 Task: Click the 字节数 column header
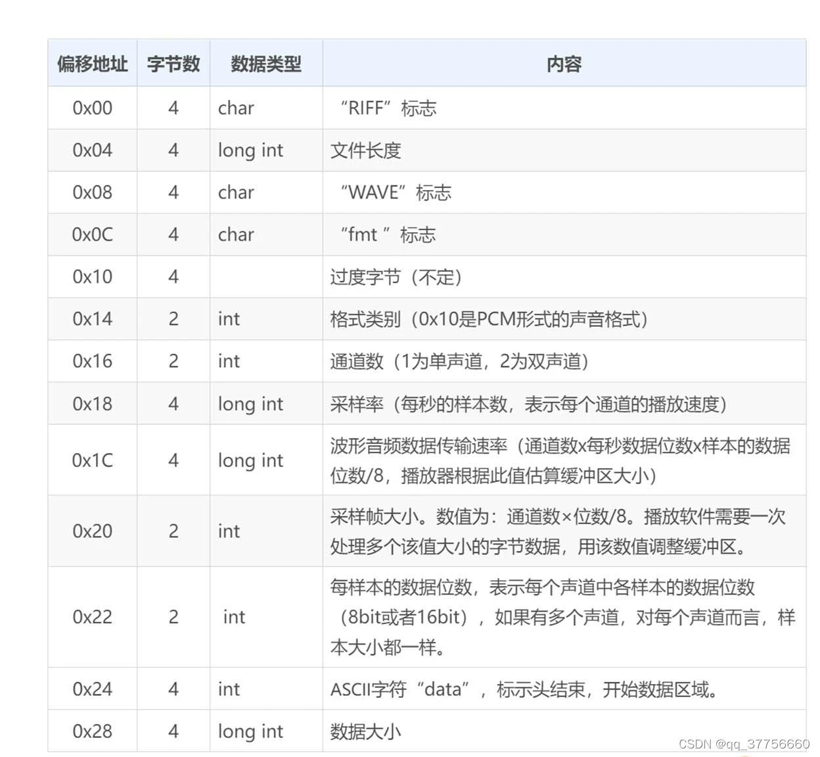(173, 64)
